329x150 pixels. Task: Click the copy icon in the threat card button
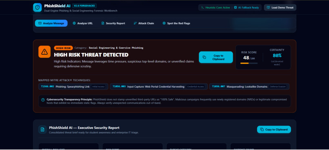205,57
